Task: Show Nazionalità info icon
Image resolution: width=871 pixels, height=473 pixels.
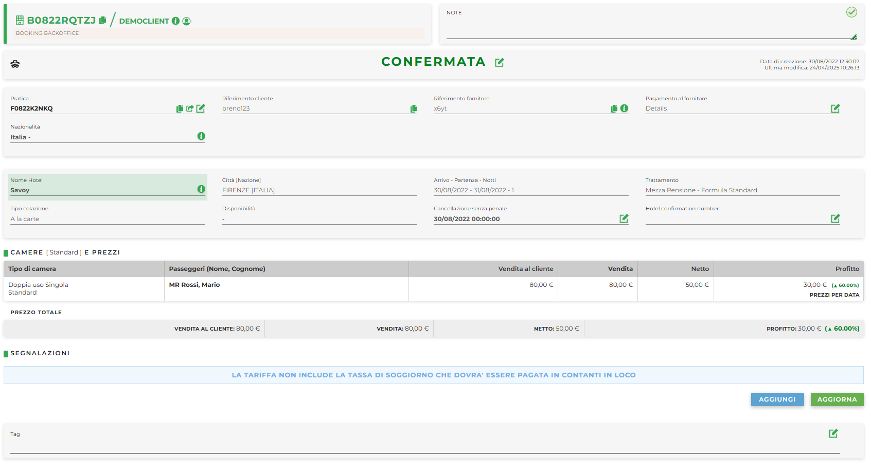Action: (x=201, y=136)
